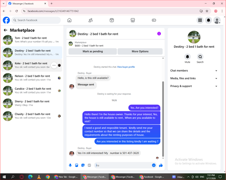
Task: Click the Home icon in top navigation
Action: tap(69, 20)
